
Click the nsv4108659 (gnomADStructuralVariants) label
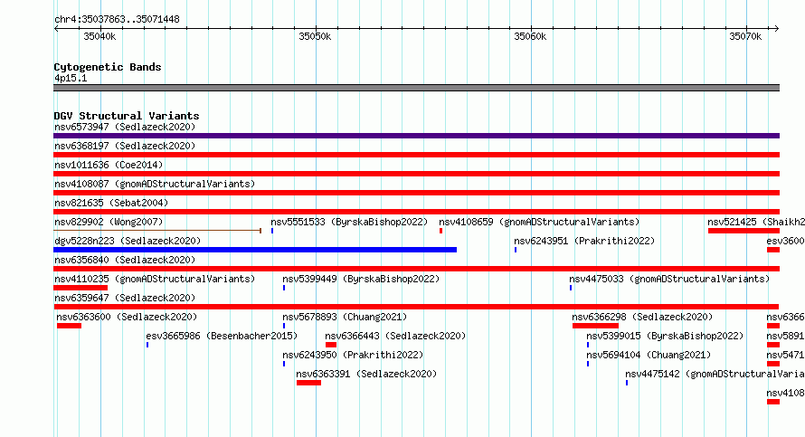tap(539, 222)
